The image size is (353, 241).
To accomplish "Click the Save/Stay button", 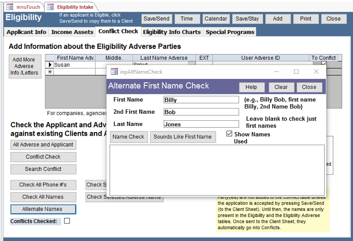I will coord(247,19).
